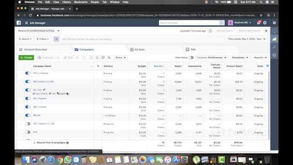Enable the View Setup switch

[x=191, y=58]
